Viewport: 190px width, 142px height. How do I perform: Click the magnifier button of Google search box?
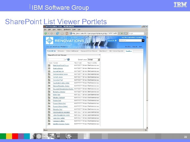pos(145,33)
